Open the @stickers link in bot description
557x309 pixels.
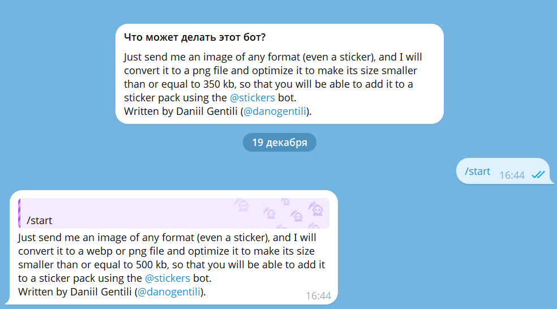253,98
